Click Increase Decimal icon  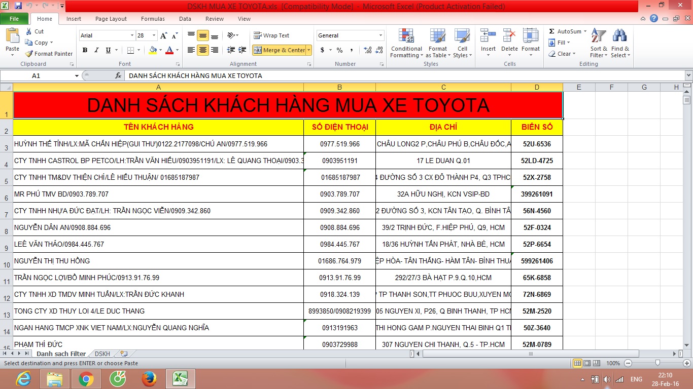(x=368, y=50)
